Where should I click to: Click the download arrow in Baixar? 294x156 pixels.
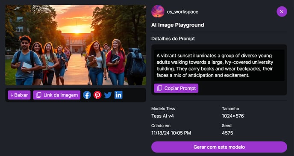point(12,95)
